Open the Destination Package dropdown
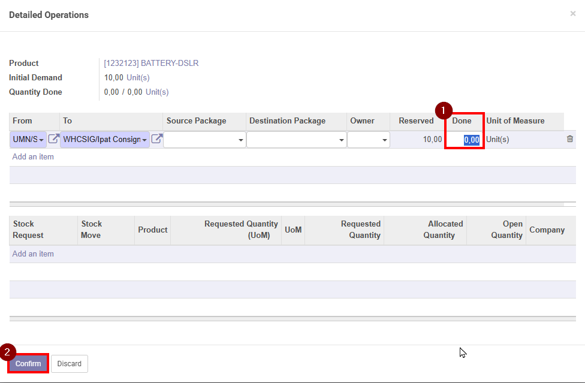Screen dimensions: 585x383 pyautogui.click(x=297, y=140)
